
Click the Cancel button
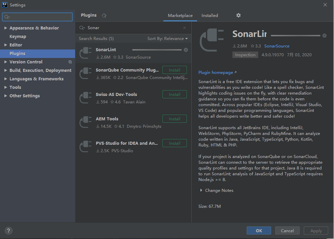coord(287,231)
